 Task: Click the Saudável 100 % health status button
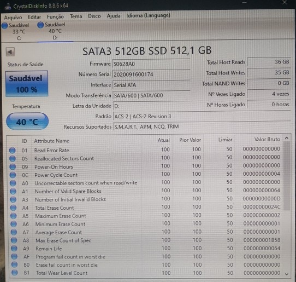point(27,84)
